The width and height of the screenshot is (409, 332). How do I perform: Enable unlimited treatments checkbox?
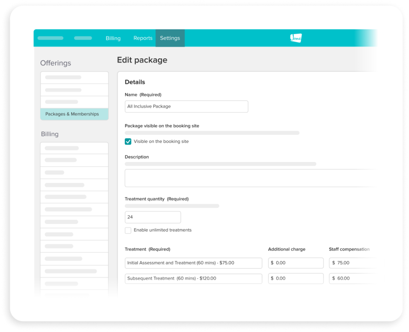point(128,230)
